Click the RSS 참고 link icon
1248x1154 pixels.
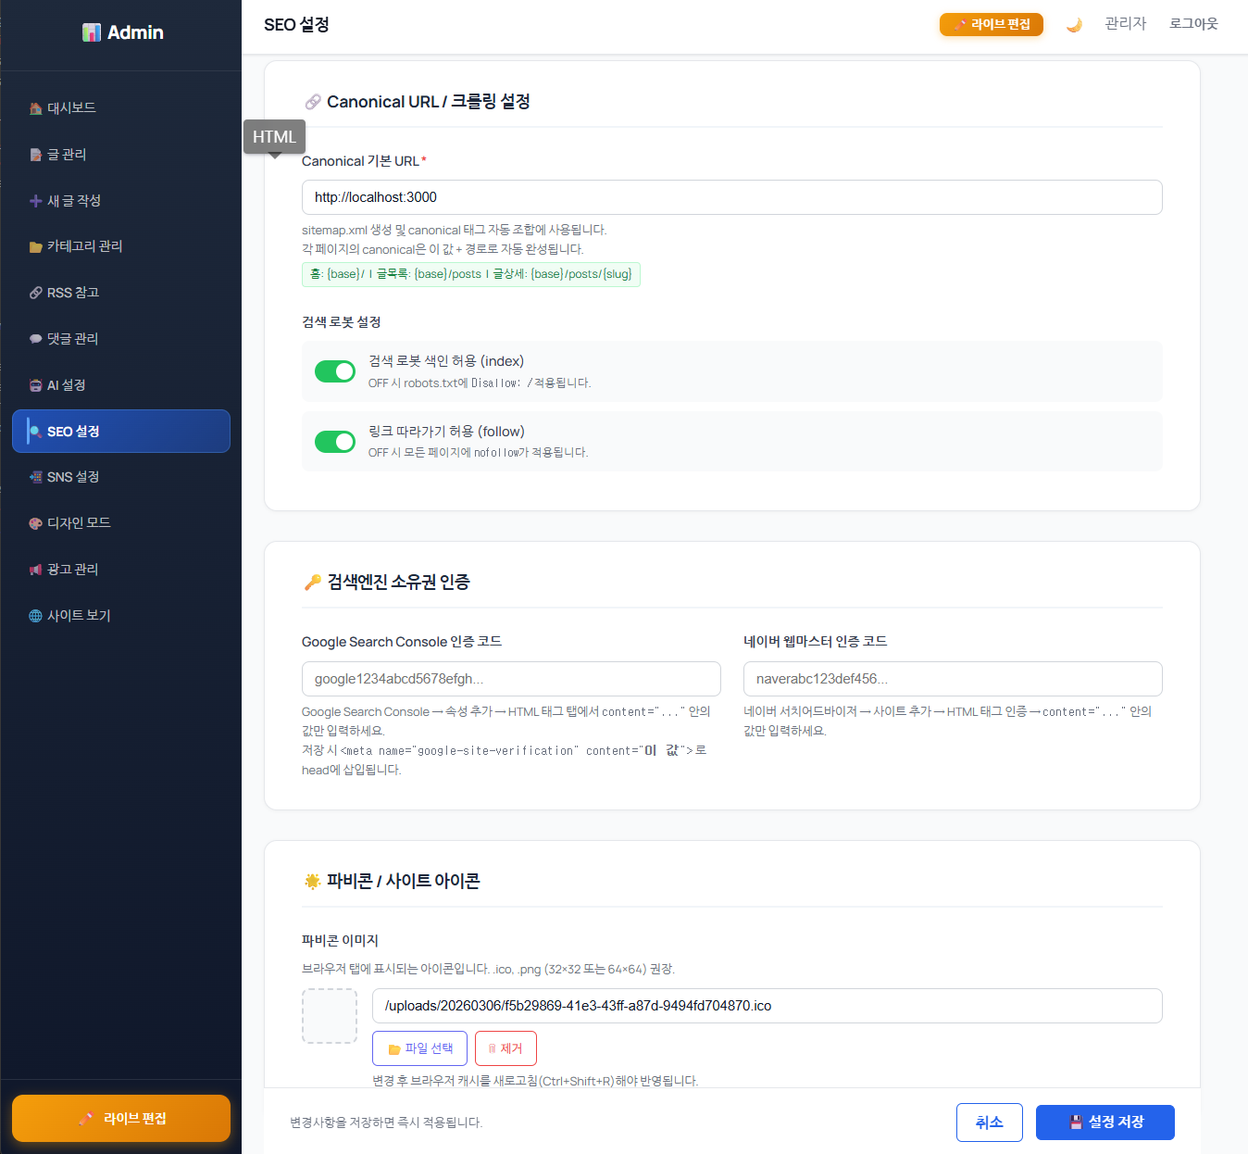35,293
